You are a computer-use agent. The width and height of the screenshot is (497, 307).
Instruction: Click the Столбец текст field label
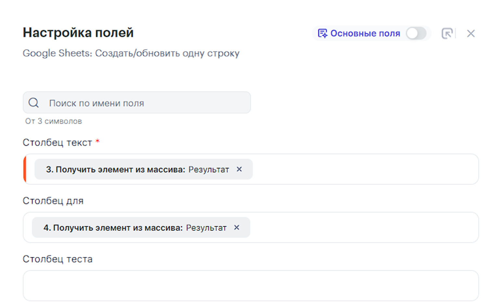pyautogui.click(x=57, y=142)
